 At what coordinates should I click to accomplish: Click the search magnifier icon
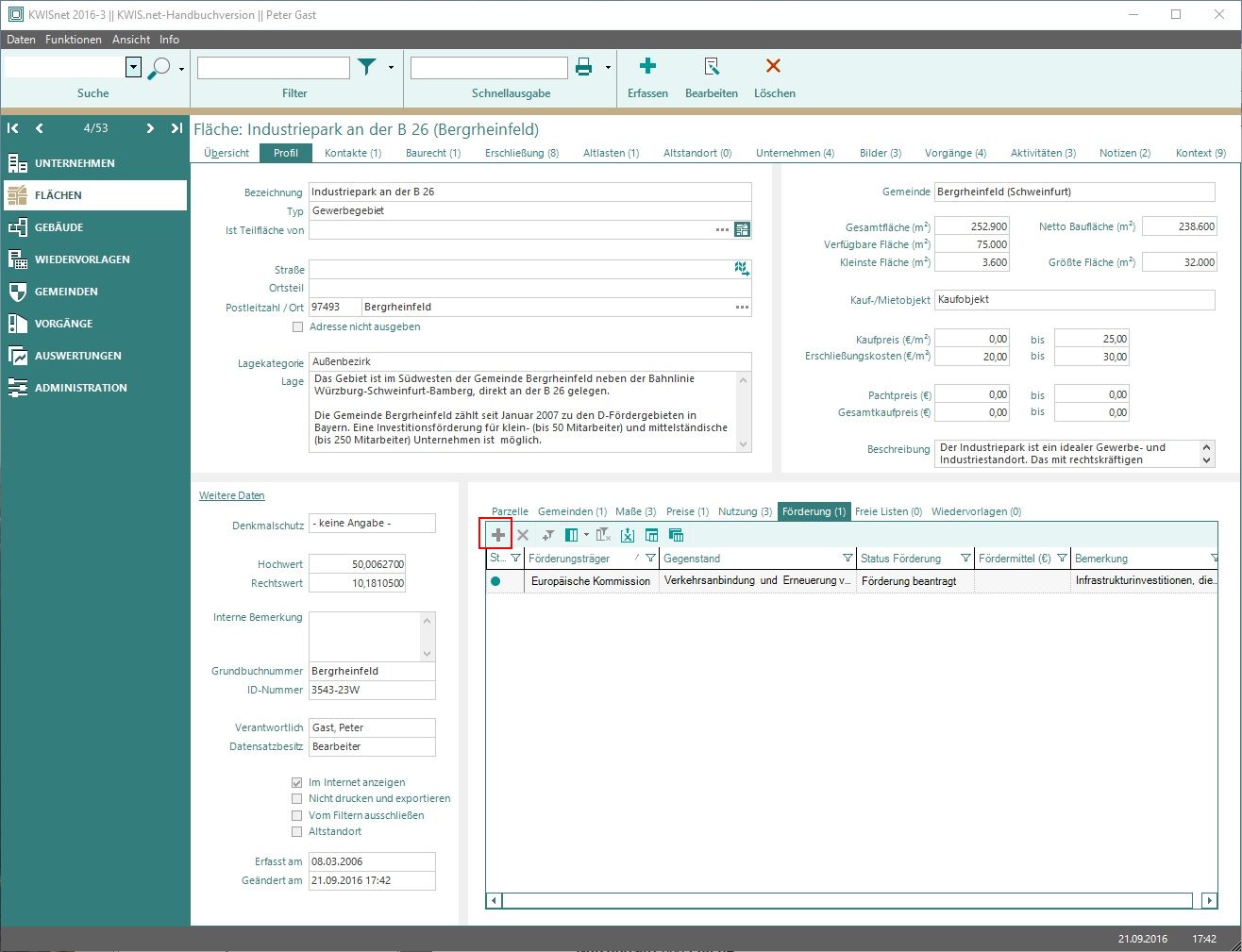pos(159,67)
